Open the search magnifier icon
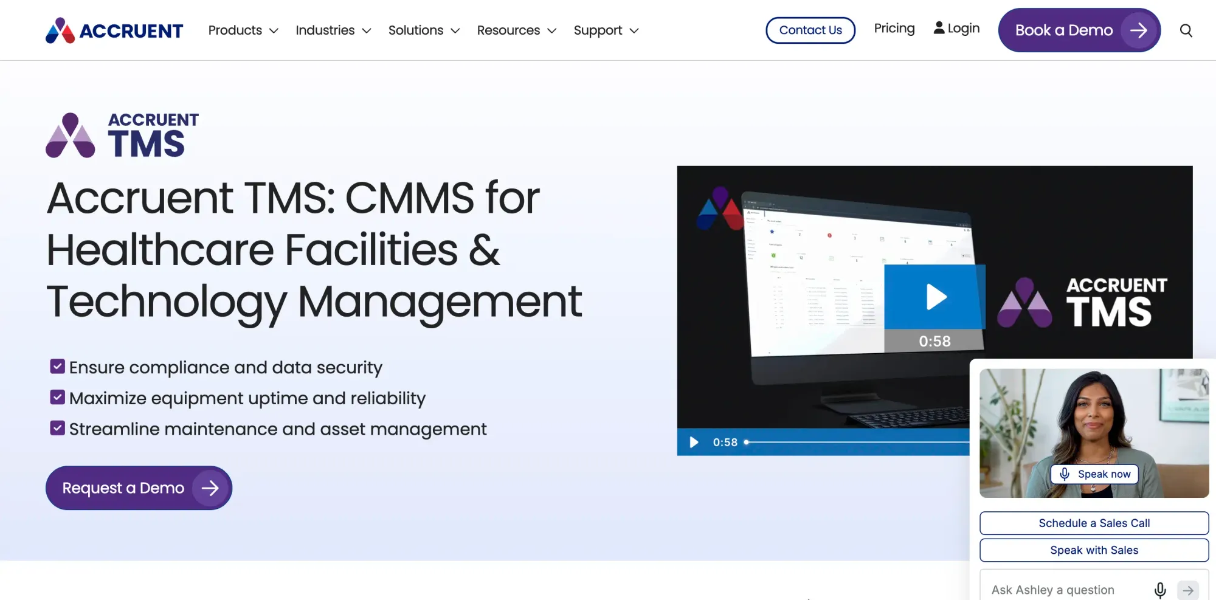The width and height of the screenshot is (1216, 600). click(x=1186, y=30)
